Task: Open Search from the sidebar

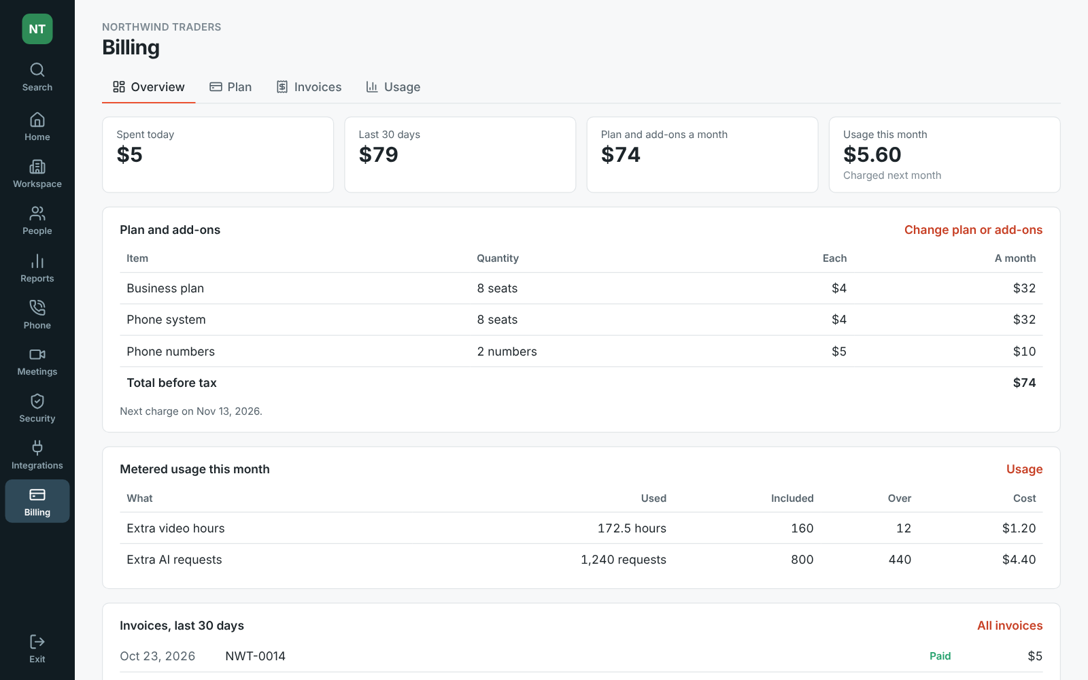Action: point(37,78)
